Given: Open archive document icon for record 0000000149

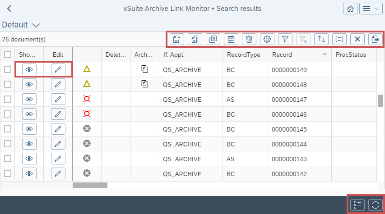Looking at the screenshot, I should [144, 69].
